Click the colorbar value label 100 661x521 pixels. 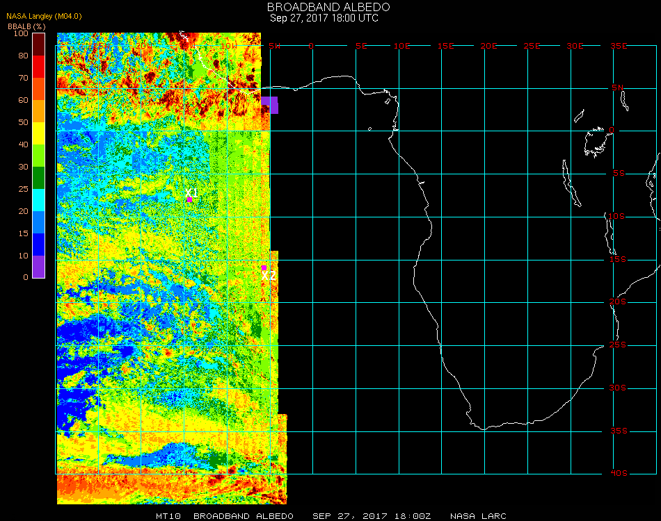click(21, 33)
